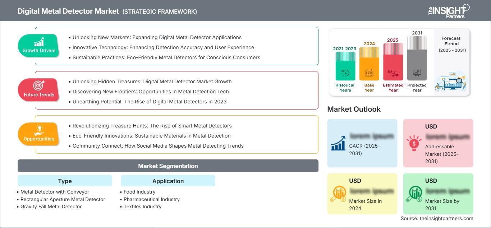
Task: Click 'Eco-Friendly Innovations' bullet text
Action: tap(152, 136)
